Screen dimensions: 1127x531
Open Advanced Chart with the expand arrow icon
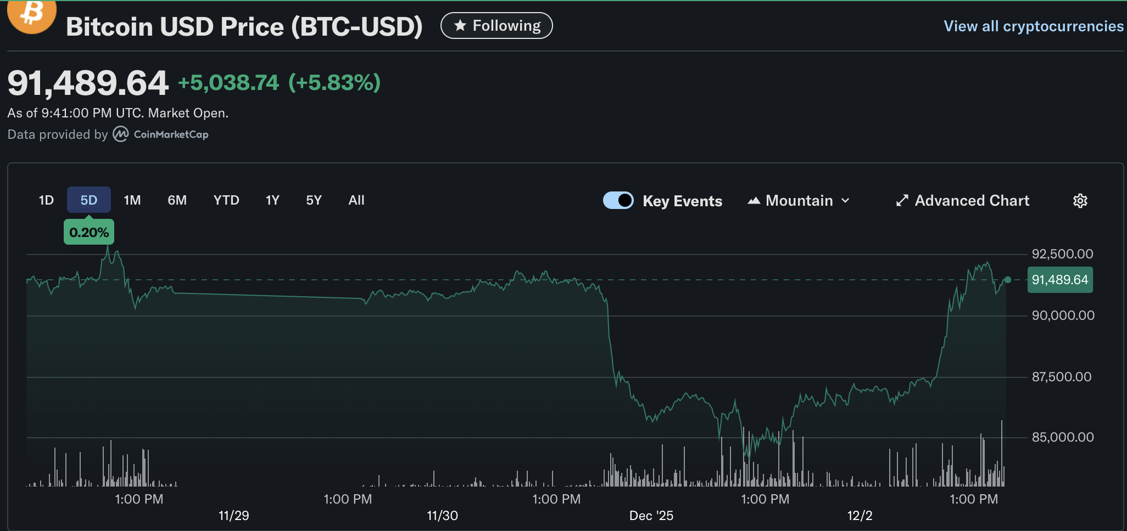click(902, 201)
